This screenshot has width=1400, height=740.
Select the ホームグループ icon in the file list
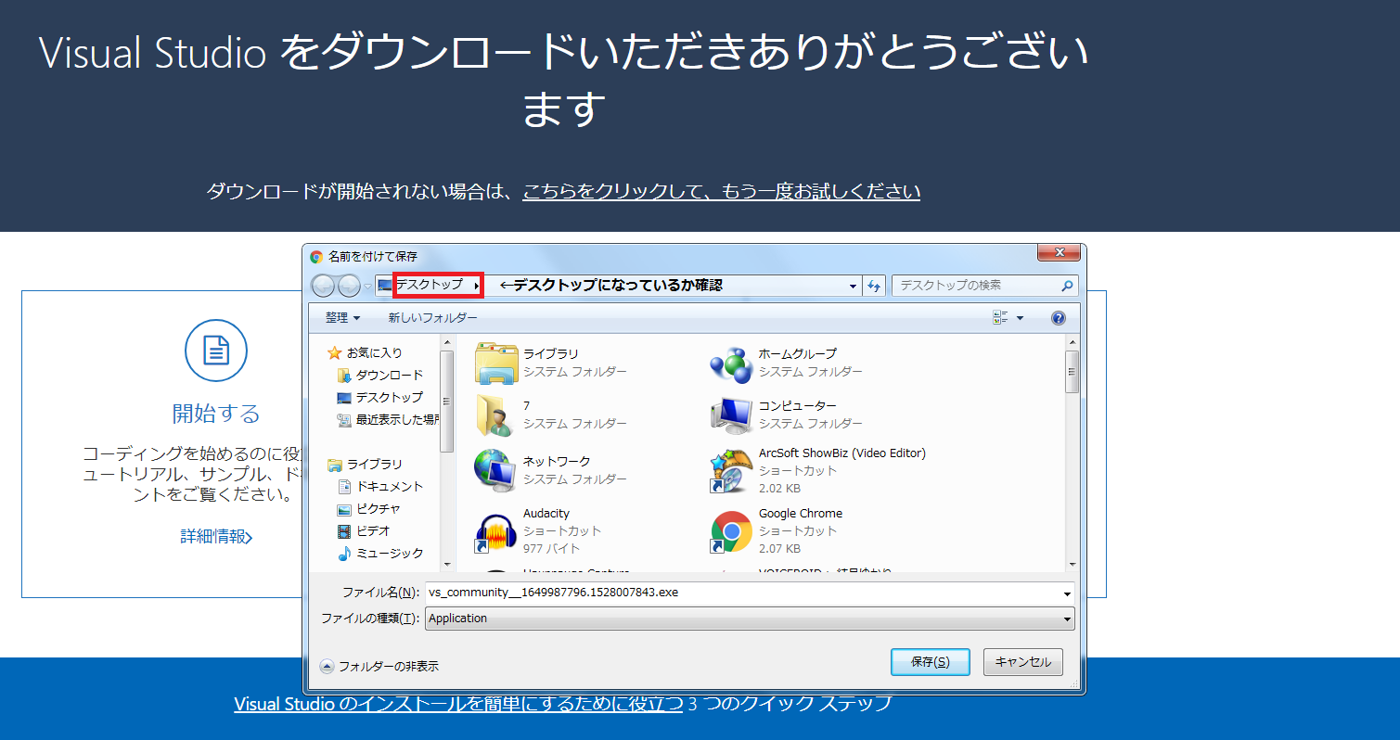tap(732, 363)
